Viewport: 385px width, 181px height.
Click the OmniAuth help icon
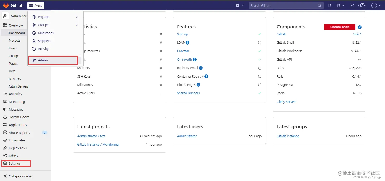pos(195,59)
